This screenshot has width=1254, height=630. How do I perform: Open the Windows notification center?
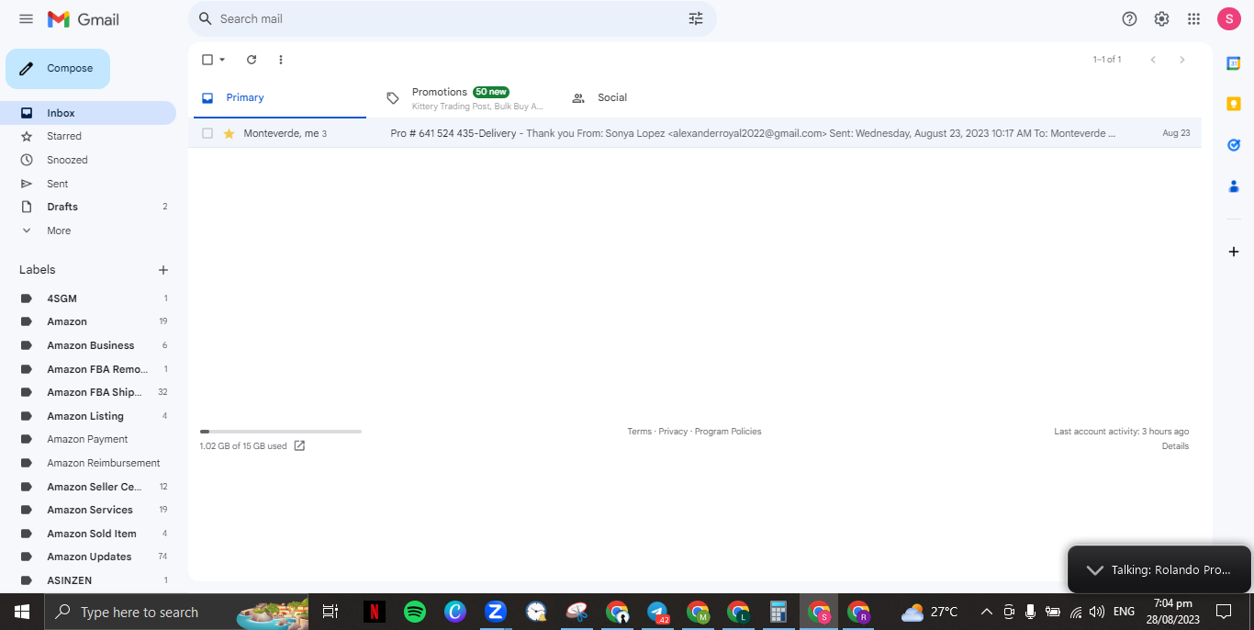point(1223,612)
